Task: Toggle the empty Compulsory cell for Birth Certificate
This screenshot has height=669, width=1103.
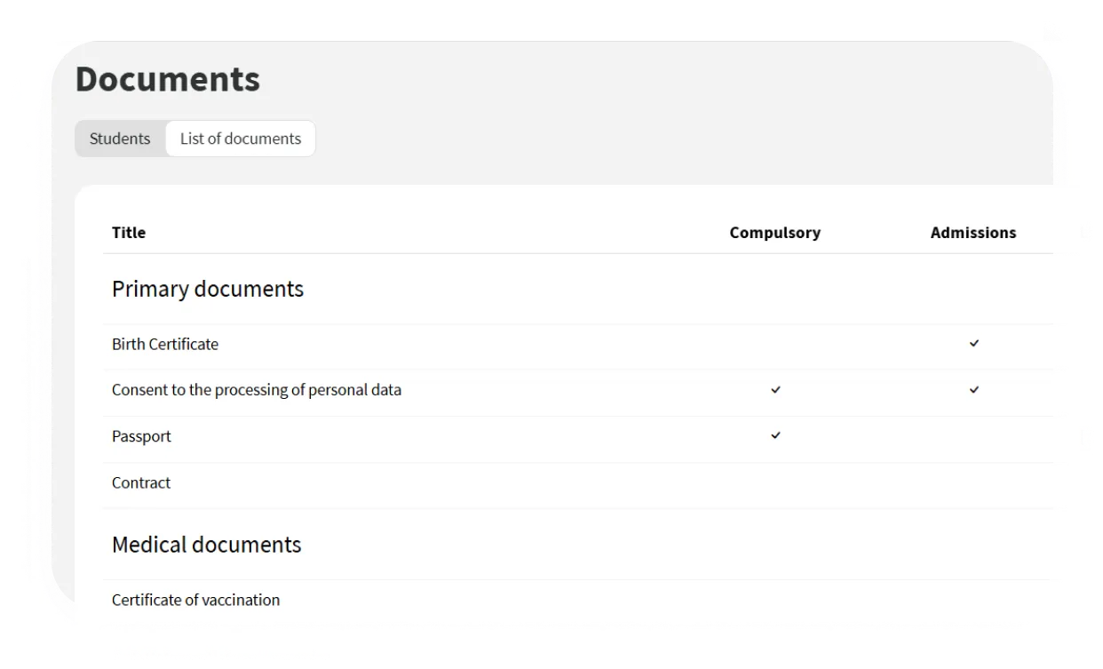Action: [x=775, y=344]
